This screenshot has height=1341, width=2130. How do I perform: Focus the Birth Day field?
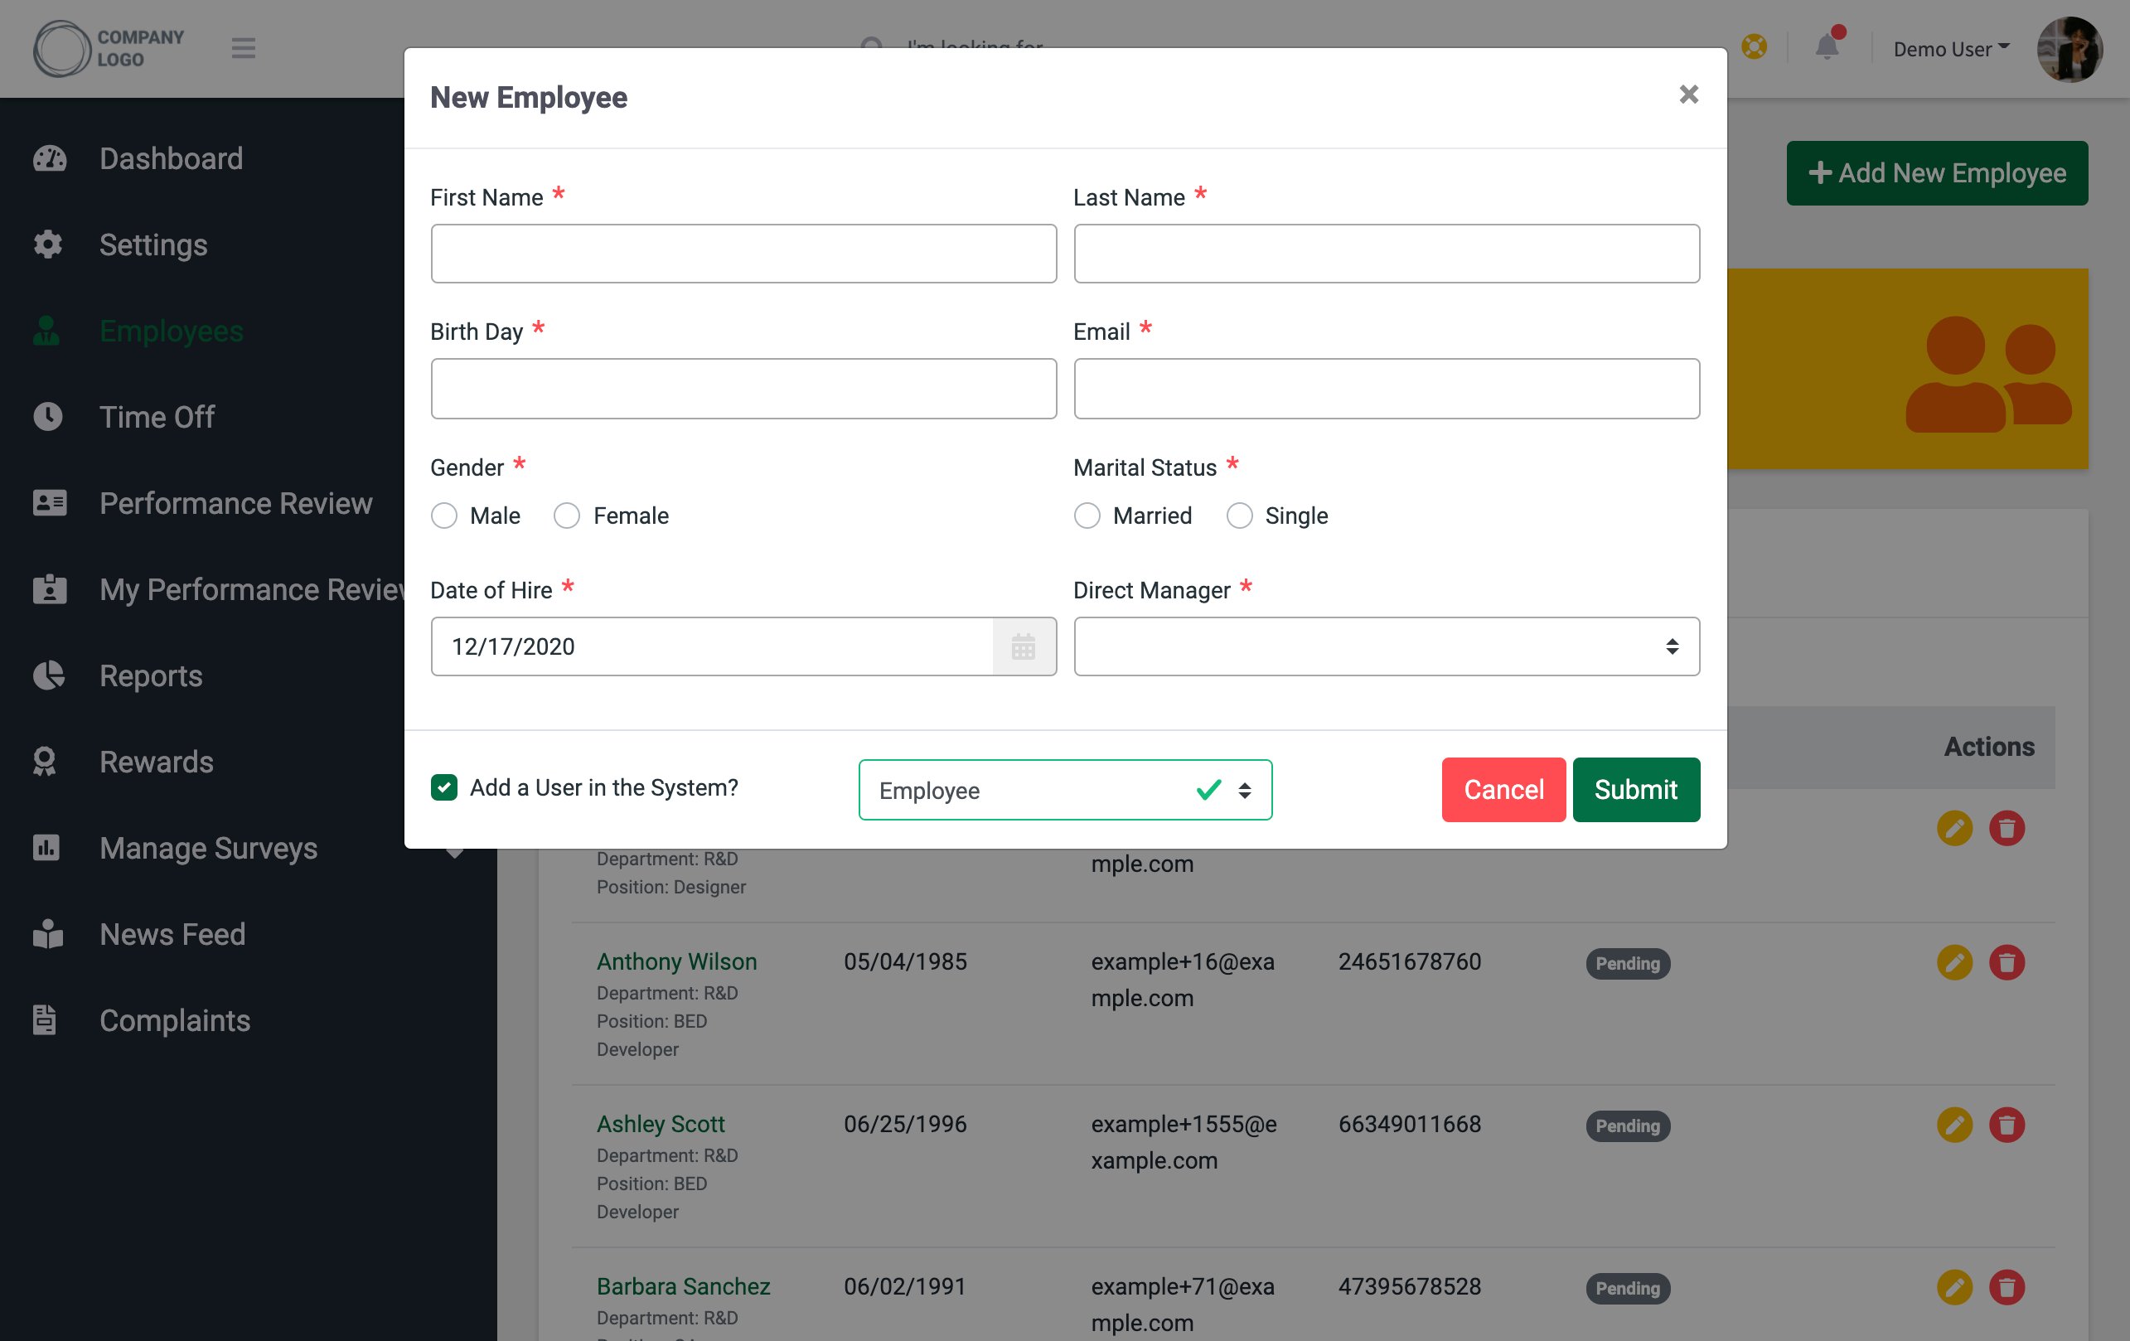[x=743, y=389]
